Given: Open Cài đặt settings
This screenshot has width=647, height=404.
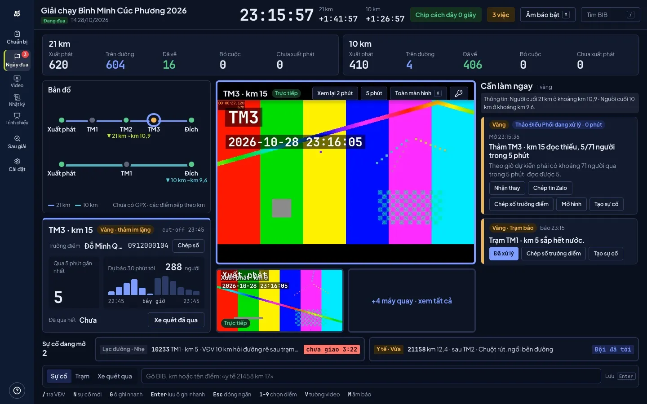Looking at the screenshot, I should (17, 165).
